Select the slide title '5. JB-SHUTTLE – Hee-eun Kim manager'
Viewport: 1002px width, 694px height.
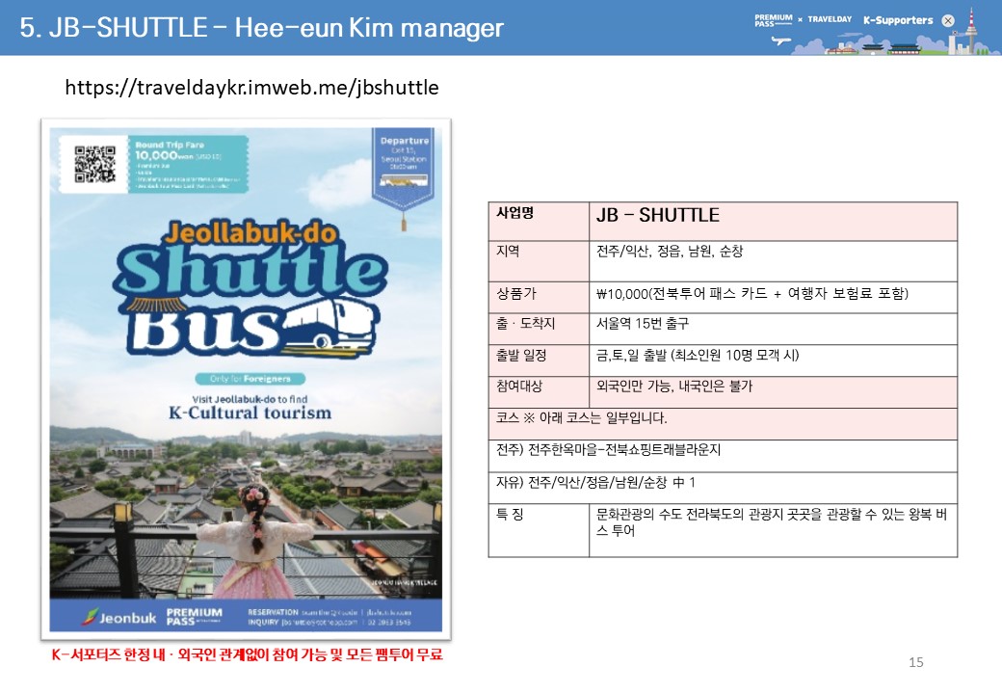(x=261, y=28)
